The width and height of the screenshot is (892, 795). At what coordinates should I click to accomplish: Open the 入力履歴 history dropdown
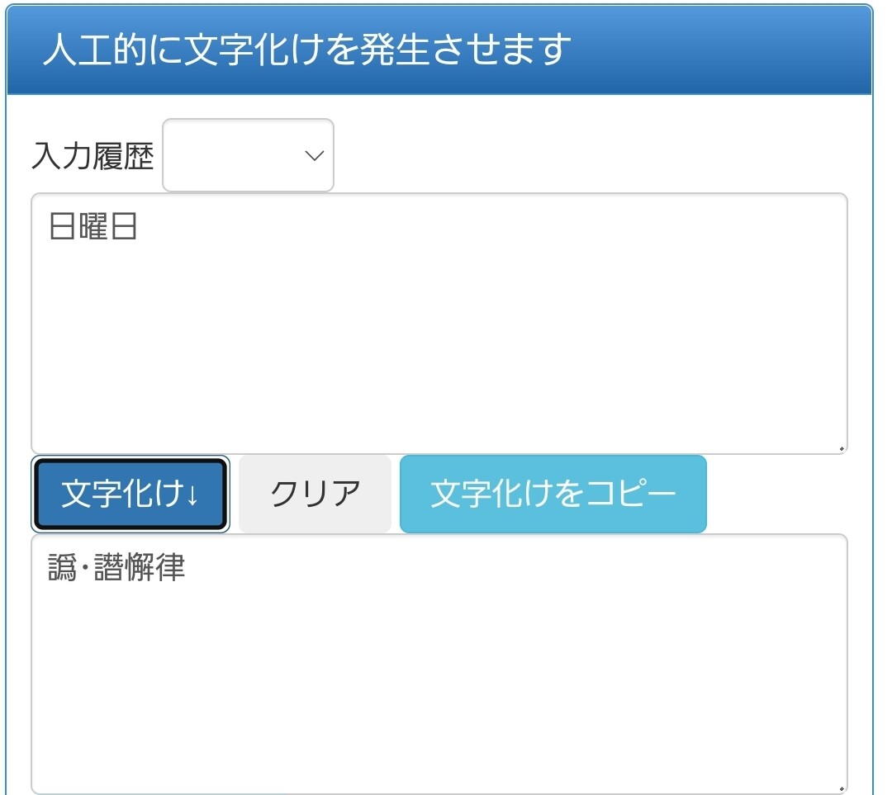248,155
